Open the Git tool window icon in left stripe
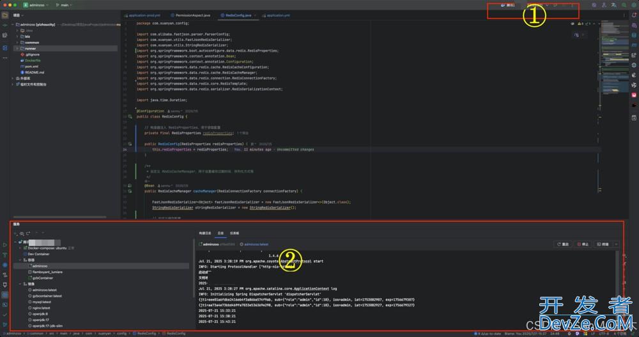The height and width of the screenshot is (337, 639). coord(5,324)
